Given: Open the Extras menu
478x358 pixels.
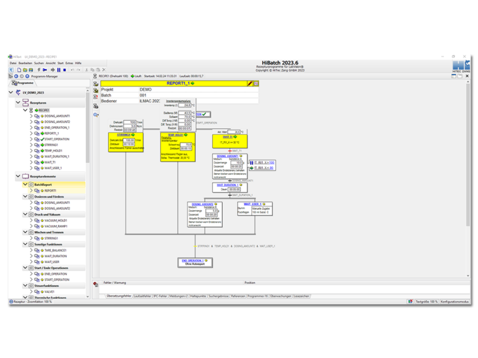Looking at the screenshot, I should click(x=69, y=63).
